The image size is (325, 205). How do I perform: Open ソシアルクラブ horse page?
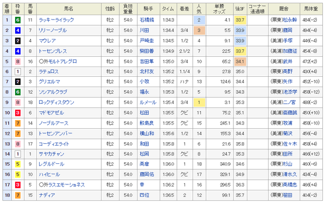(53, 92)
